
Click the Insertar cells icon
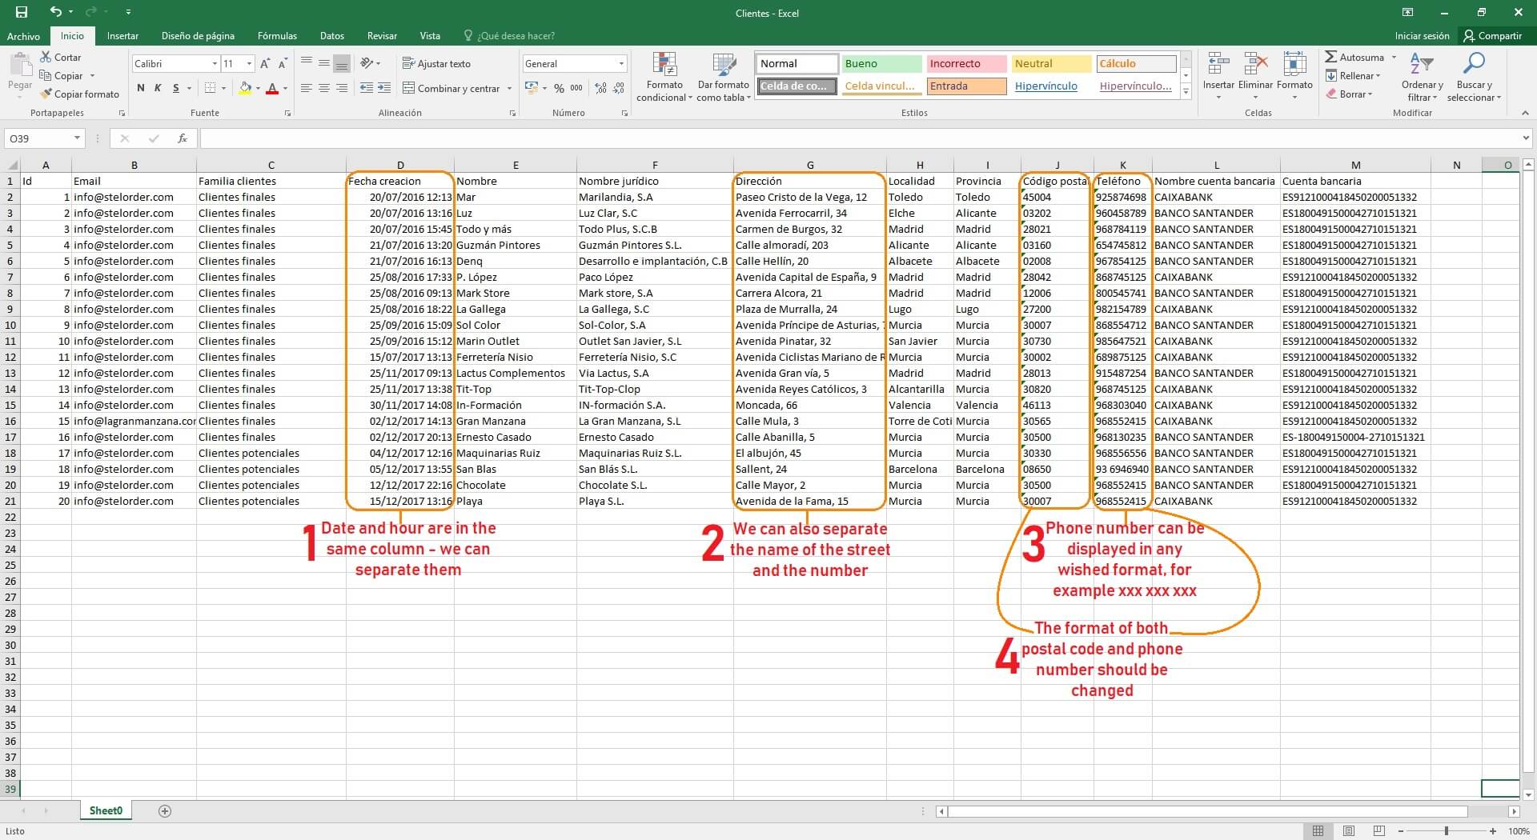(1218, 65)
